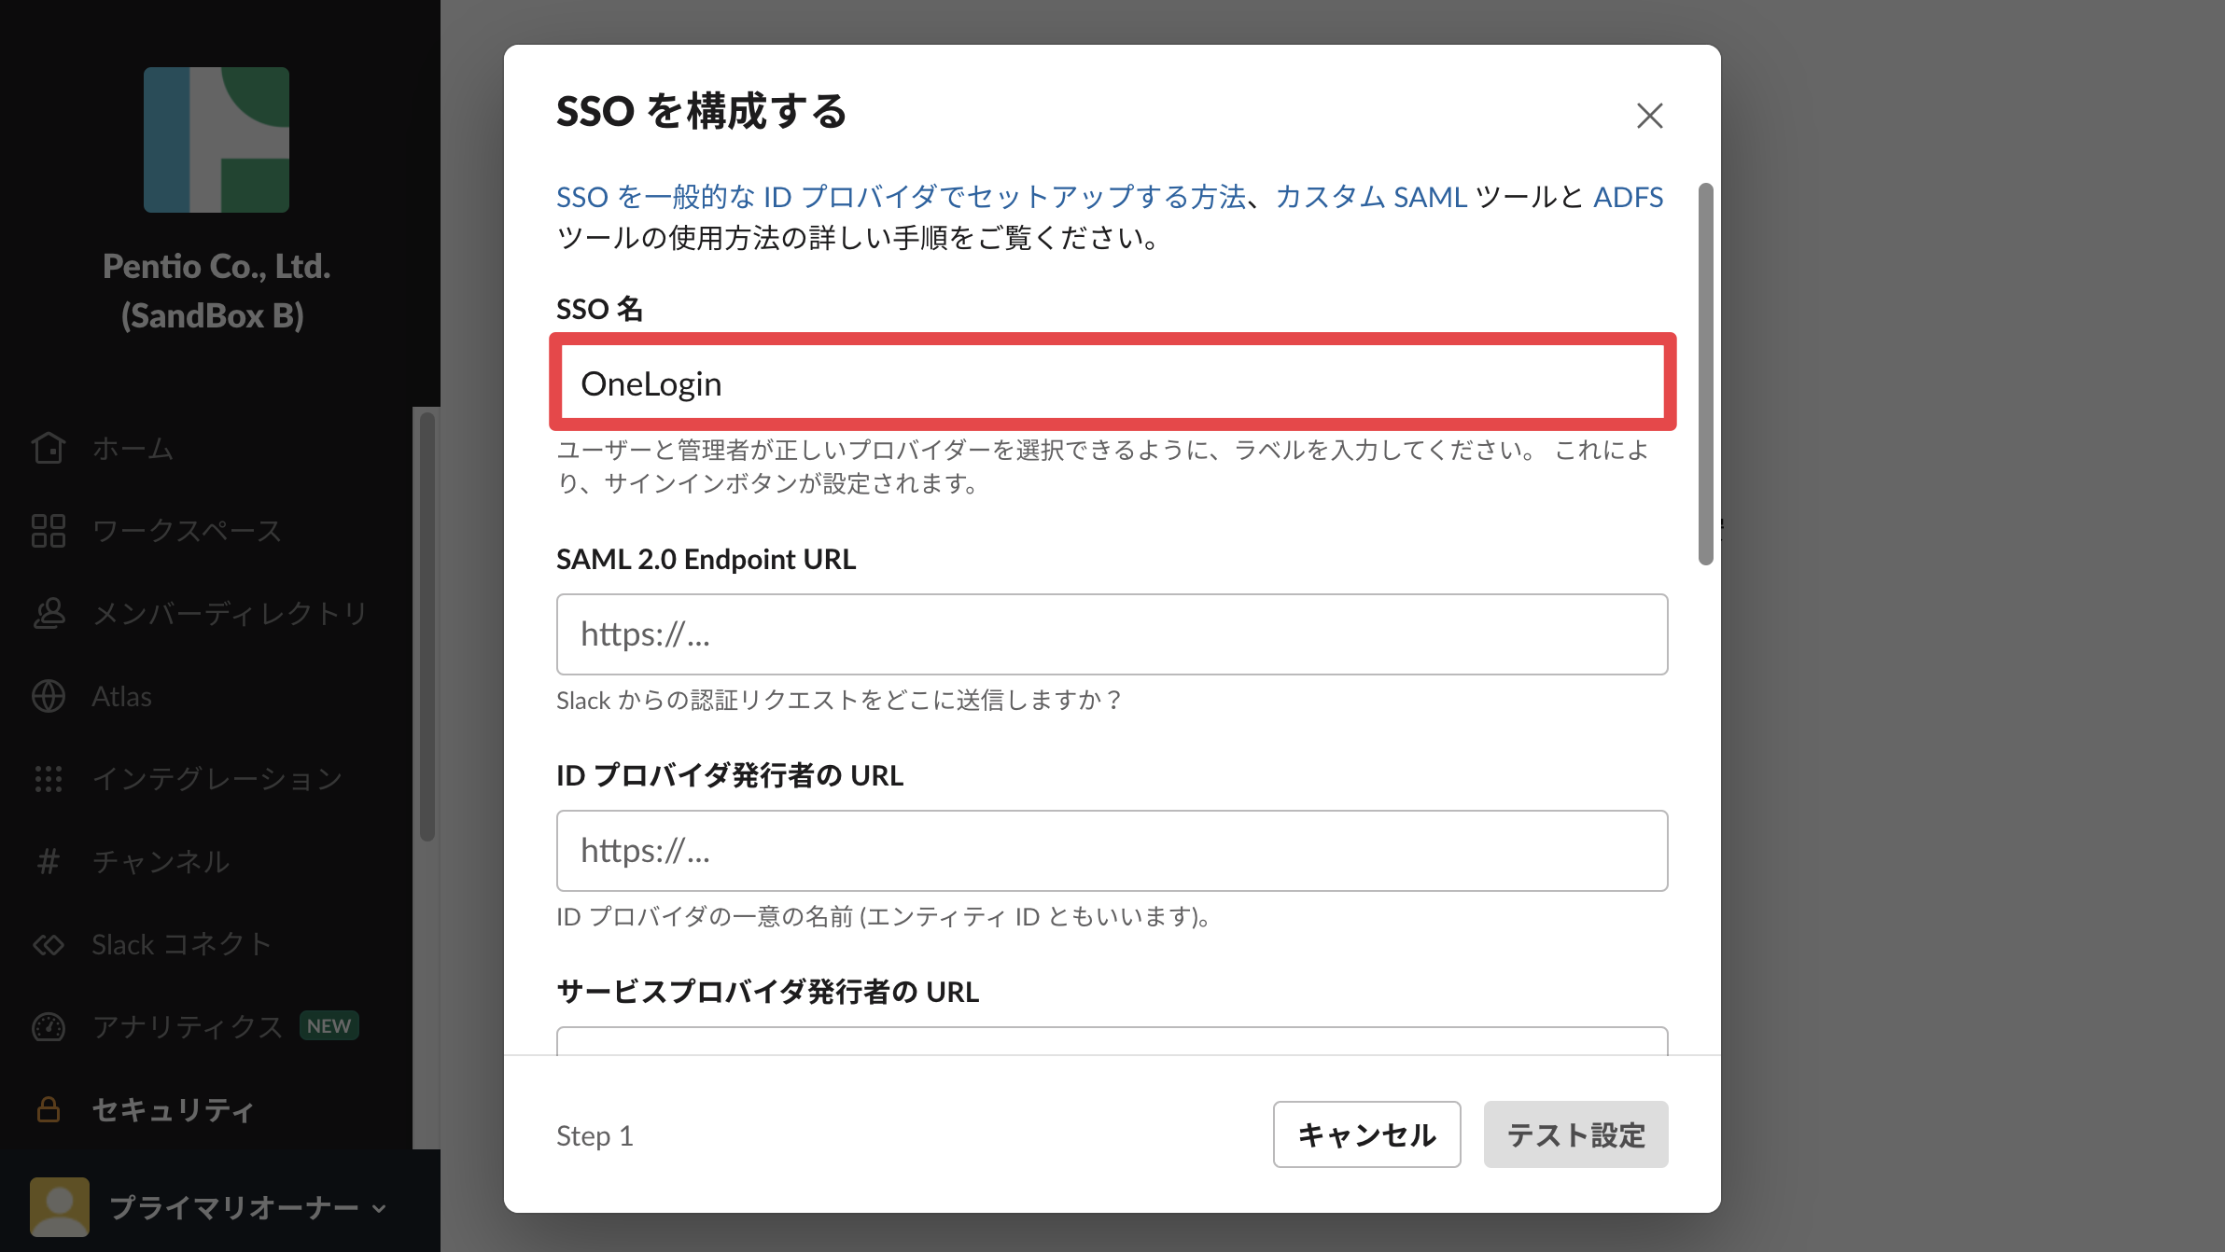
Task: Click the Pentio Co., Ltd. (SandBox B) name
Action: [217, 291]
